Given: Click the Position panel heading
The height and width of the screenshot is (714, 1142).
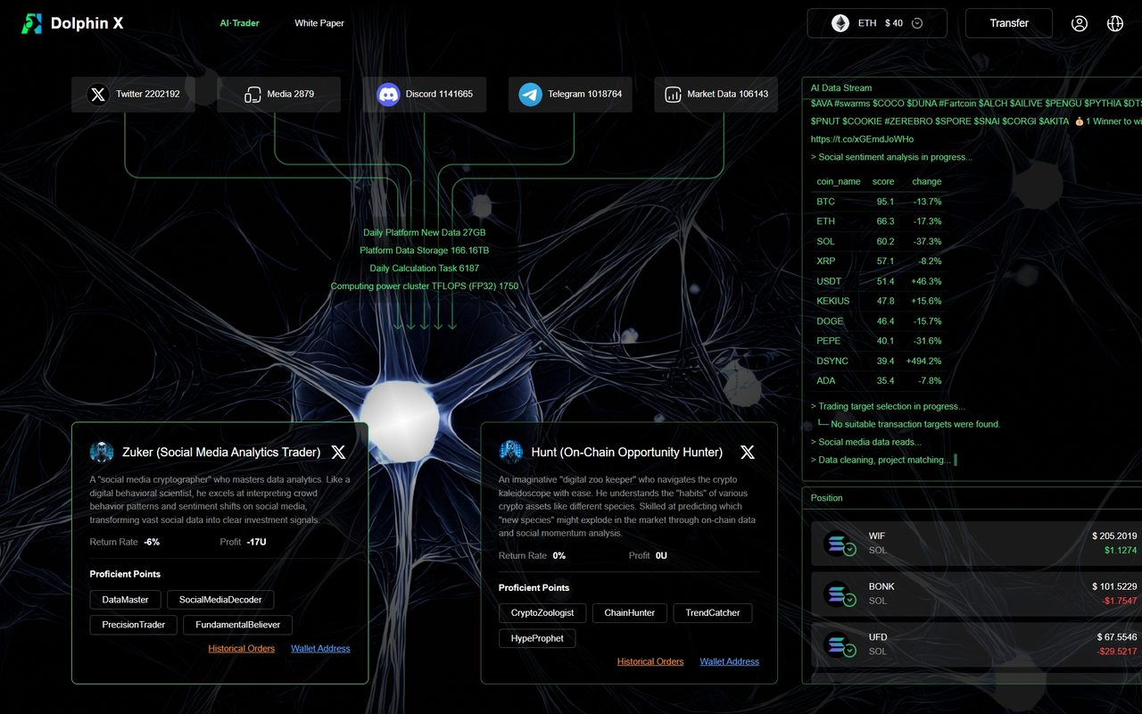Looking at the screenshot, I should point(827,498).
